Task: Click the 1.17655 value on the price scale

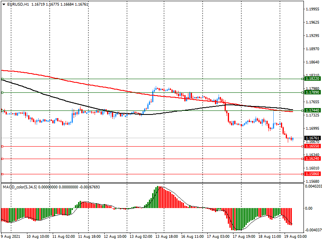Action: (x=313, y=102)
